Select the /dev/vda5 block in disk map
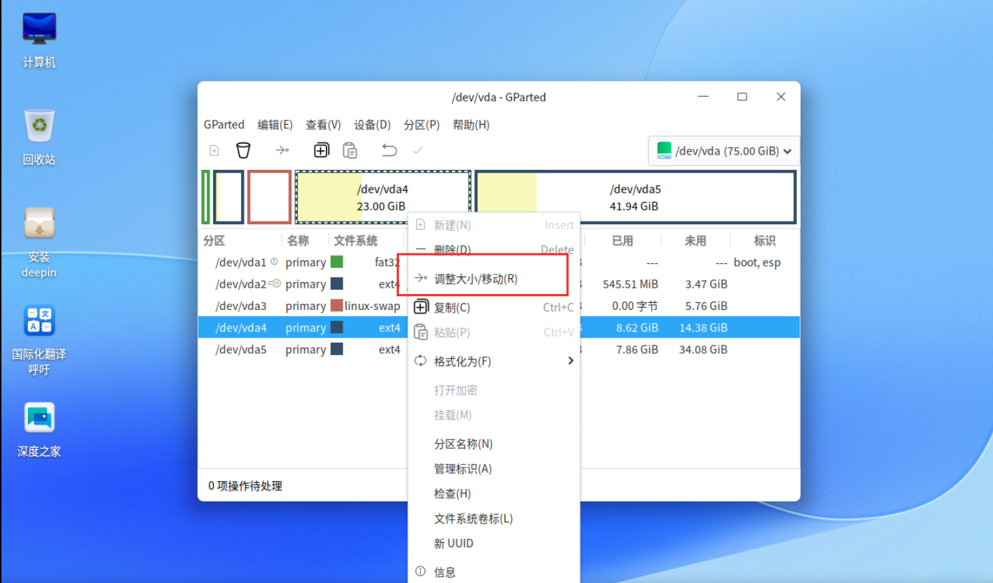This screenshot has width=993, height=583. 635,197
